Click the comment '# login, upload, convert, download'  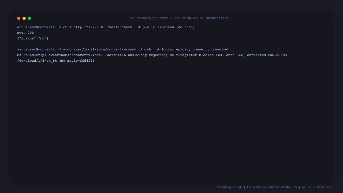[x=193, y=49]
